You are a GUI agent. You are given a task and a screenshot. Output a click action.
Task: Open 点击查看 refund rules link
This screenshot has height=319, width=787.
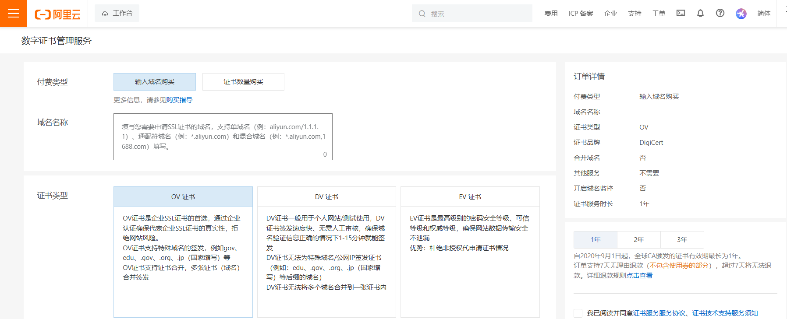pyautogui.click(x=639, y=276)
